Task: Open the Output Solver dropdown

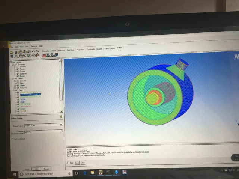Action: pyautogui.click(x=61, y=125)
